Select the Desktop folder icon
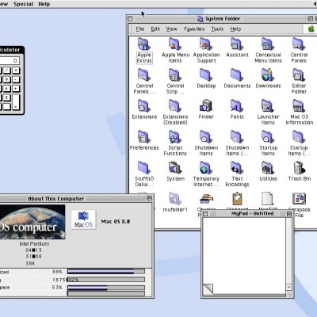The width and height of the screenshot is (317, 317). click(x=206, y=75)
